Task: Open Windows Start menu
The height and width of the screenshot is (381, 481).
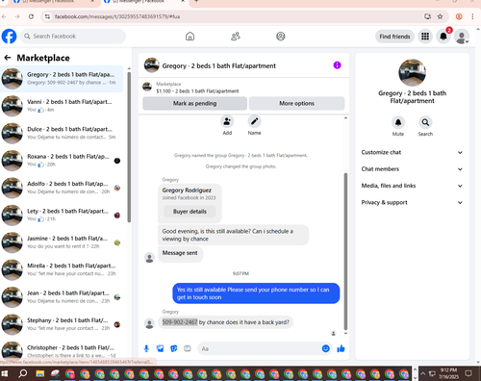Action: tap(5, 373)
